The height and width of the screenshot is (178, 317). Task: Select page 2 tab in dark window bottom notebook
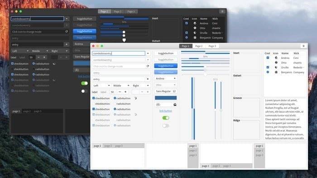tap(27, 111)
